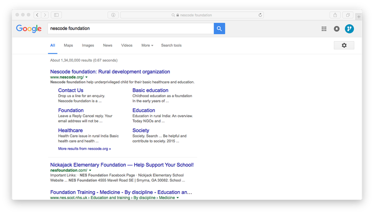The image size is (374, 214).
Task: Switch to the Maps tab
Action: 68,45
